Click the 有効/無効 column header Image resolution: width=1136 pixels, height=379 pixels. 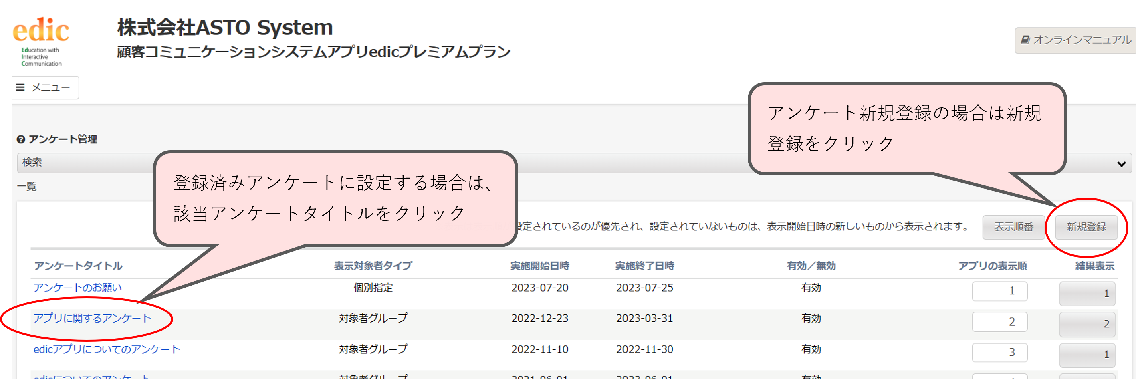coord(811,266)
